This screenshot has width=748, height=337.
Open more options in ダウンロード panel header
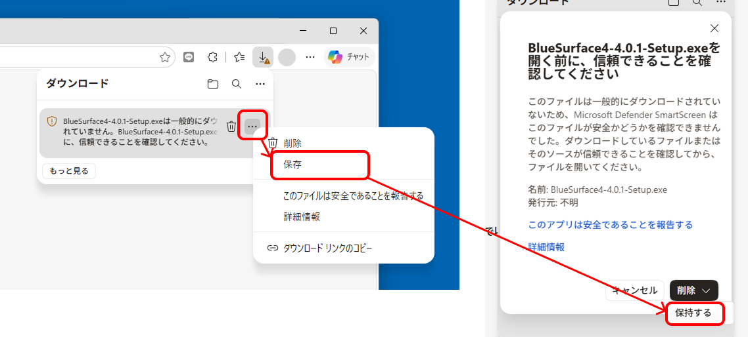[x=260, y=84]
